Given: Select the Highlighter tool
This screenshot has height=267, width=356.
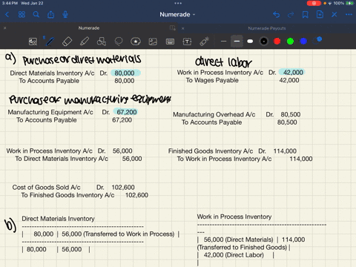Looking at the screenshot, I should [x=85, y=42].
